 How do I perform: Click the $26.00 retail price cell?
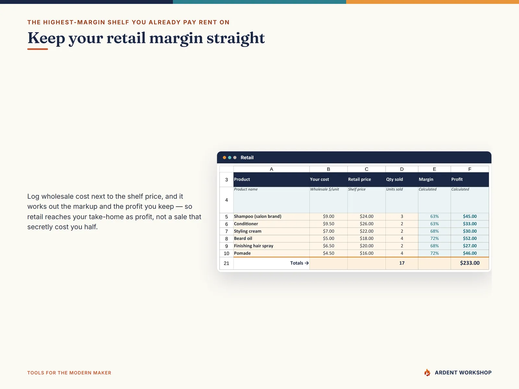(x=367, y=224)
